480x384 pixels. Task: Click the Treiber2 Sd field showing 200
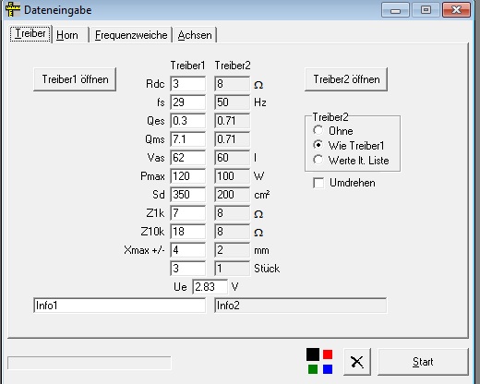(233, 195)
